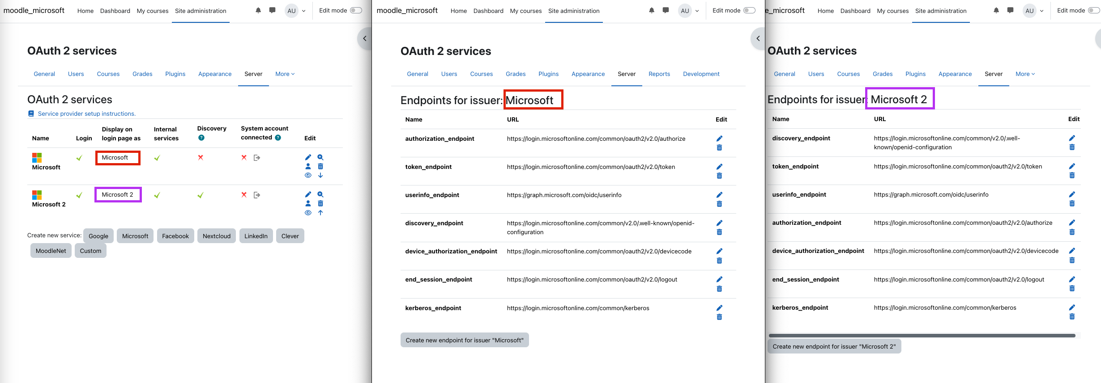The width and height of the screenshot is (1101, 383).
Task: Open messages chat icon in middle window
Action: pos(666,10)
